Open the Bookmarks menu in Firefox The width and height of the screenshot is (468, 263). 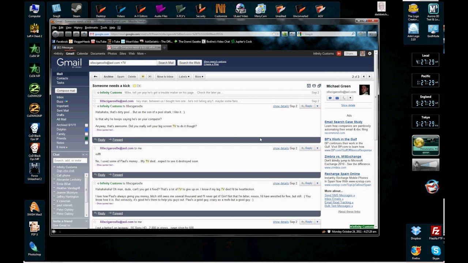click(x=91, y=27)
